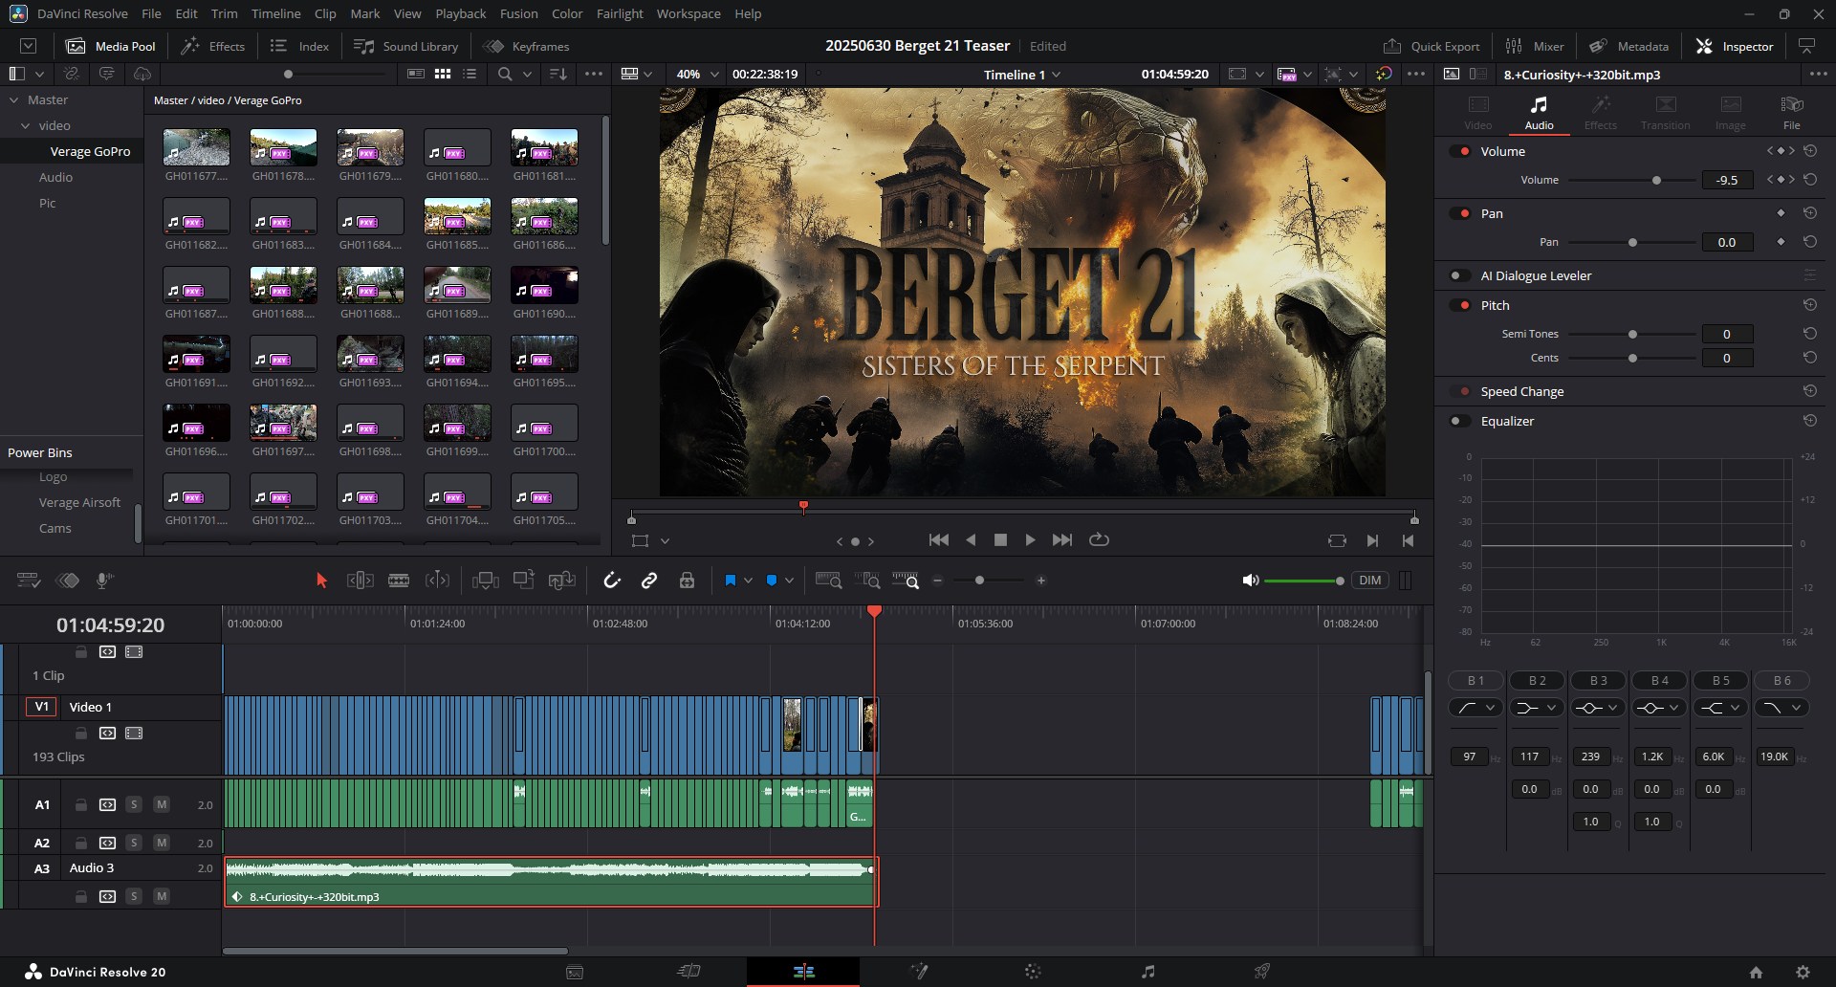Click the blue Marker icon
1836x987 pixels.
[x=772, y=581]
